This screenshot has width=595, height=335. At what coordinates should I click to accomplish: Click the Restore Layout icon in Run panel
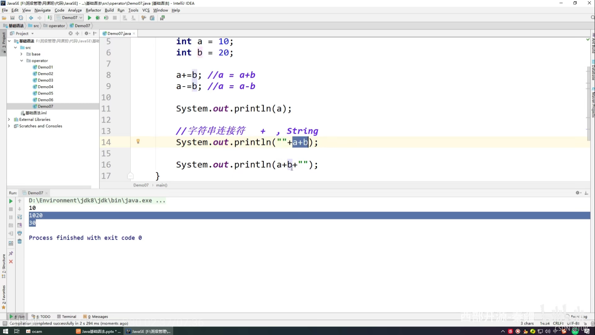11,243
